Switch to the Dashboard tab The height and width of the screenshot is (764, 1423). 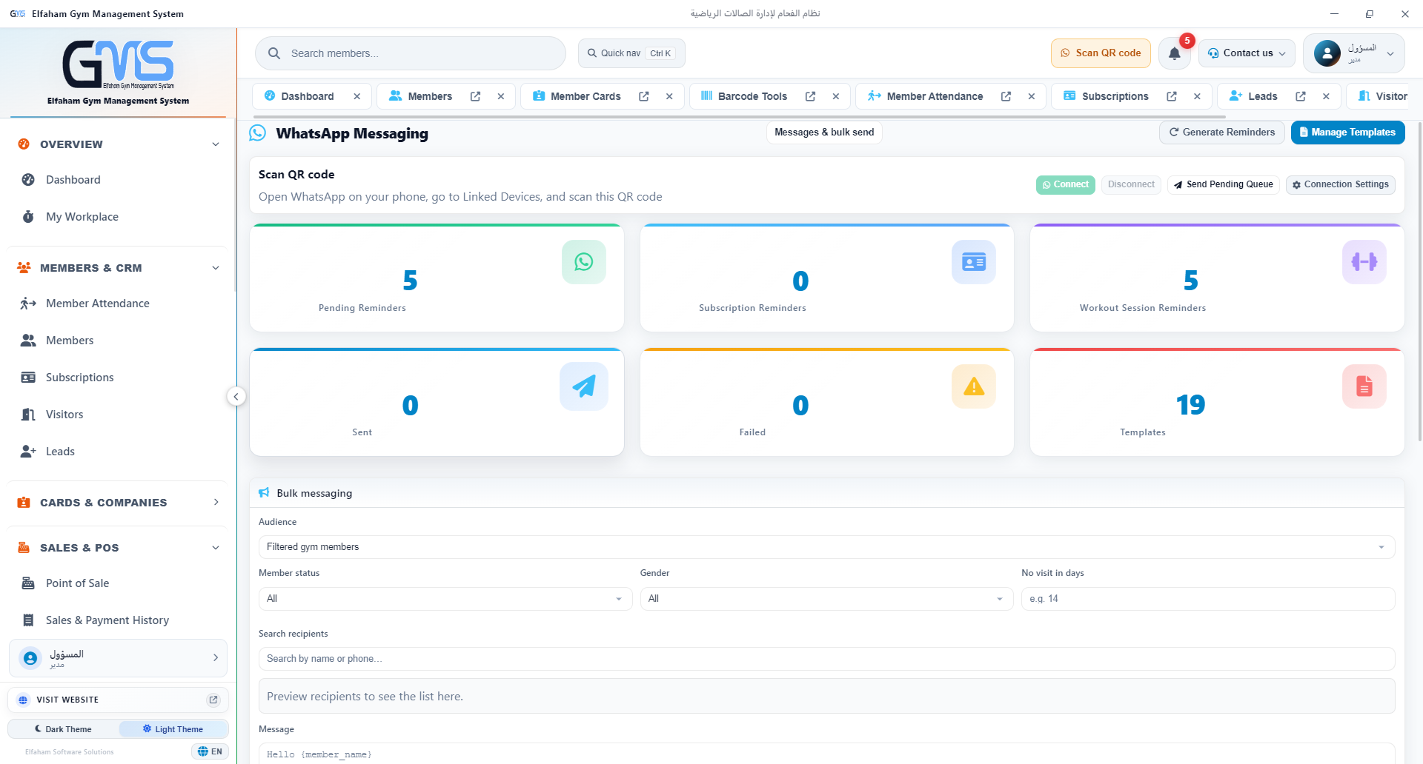[x=299, y=96]
